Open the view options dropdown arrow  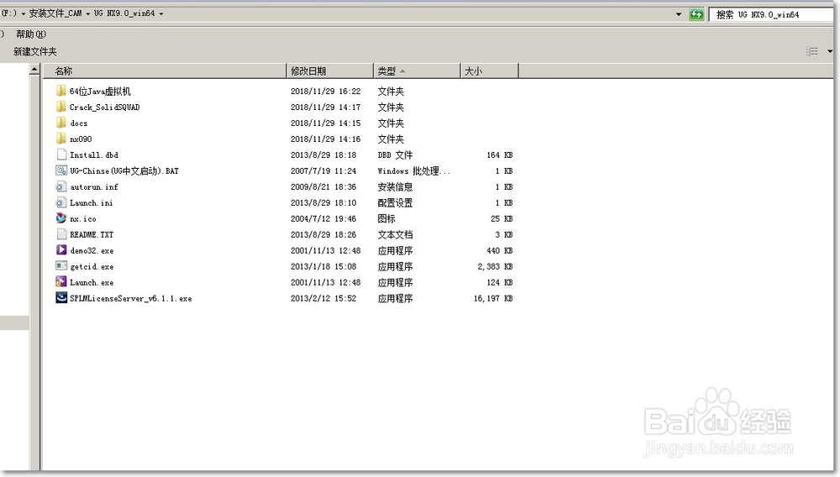pos(830,51)
